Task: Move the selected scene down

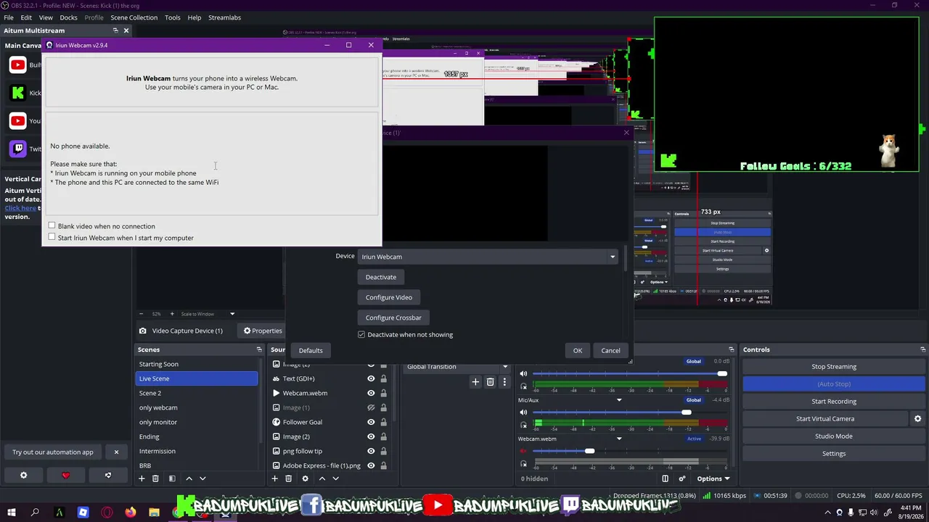Action: 202,478
